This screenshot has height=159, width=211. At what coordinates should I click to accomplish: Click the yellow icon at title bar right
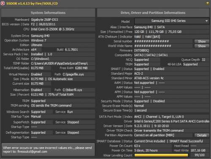208,3
